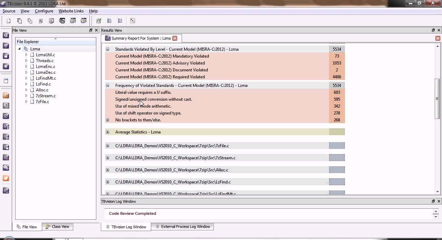Click 'Signed/unsigned conversion without cast.' row
The image size is (442, 240).
point(224,99)
